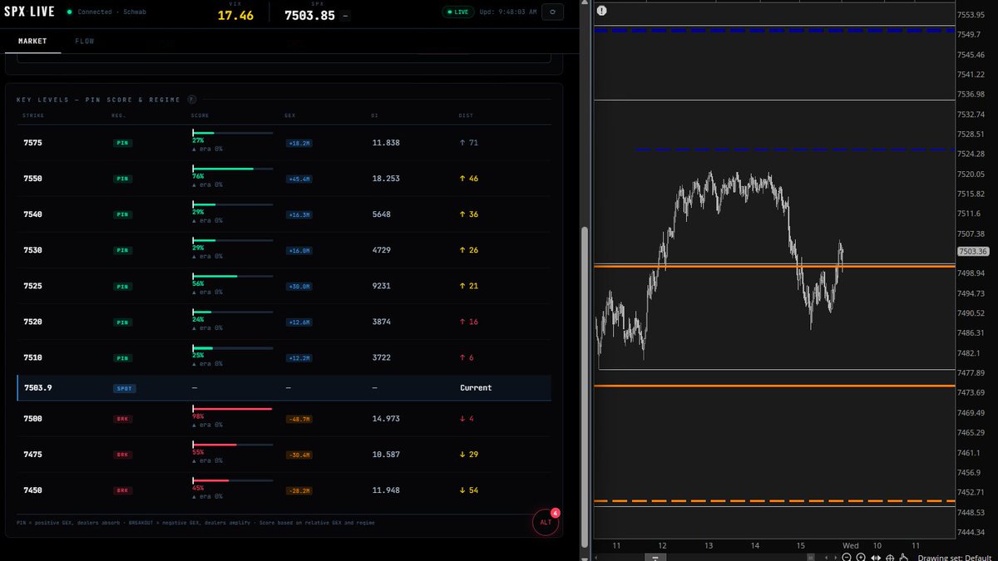Screen dimensions: 998x561
Task: Click the DIST column header
Action: point(466,116)
